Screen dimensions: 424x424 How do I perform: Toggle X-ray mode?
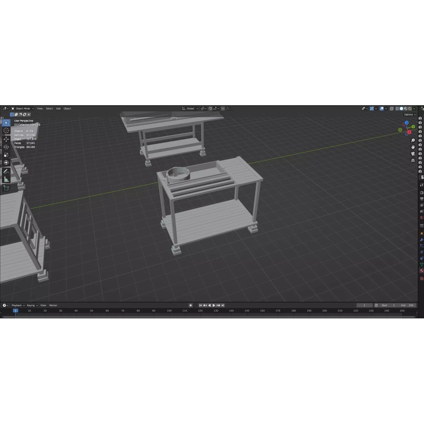391,108
